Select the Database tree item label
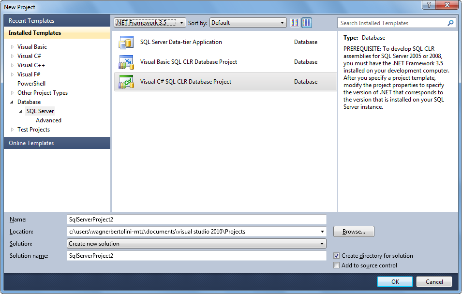Viewport: 462px width, 294px height. click(29, 102)
